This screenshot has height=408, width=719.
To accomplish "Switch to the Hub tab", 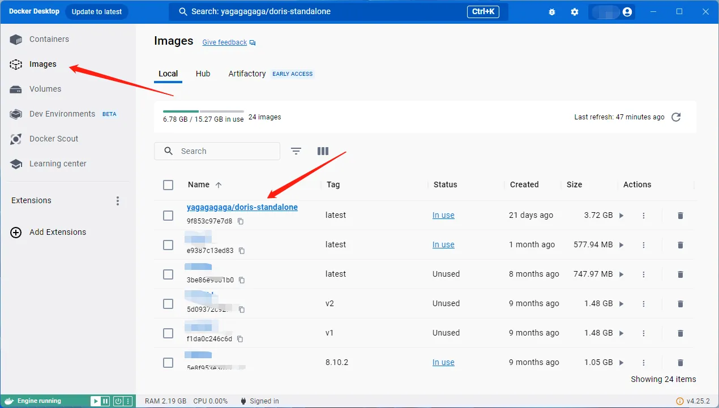I will point(203,74).
